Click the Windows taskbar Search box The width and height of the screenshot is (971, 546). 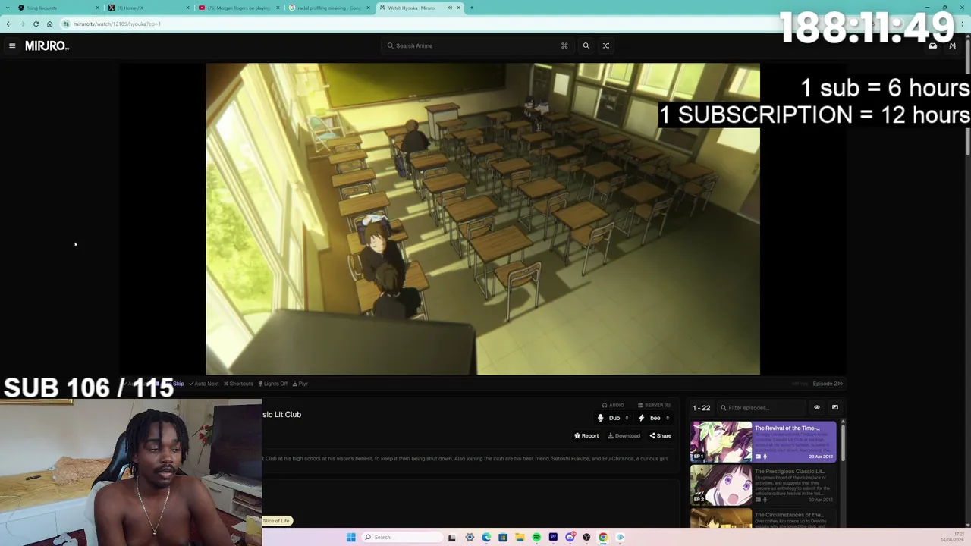(x=401, y=538)
